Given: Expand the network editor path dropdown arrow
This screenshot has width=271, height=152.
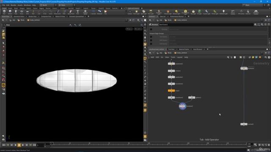Looking at the screenshot, I should pyautogui.click(x=262, y=53).
